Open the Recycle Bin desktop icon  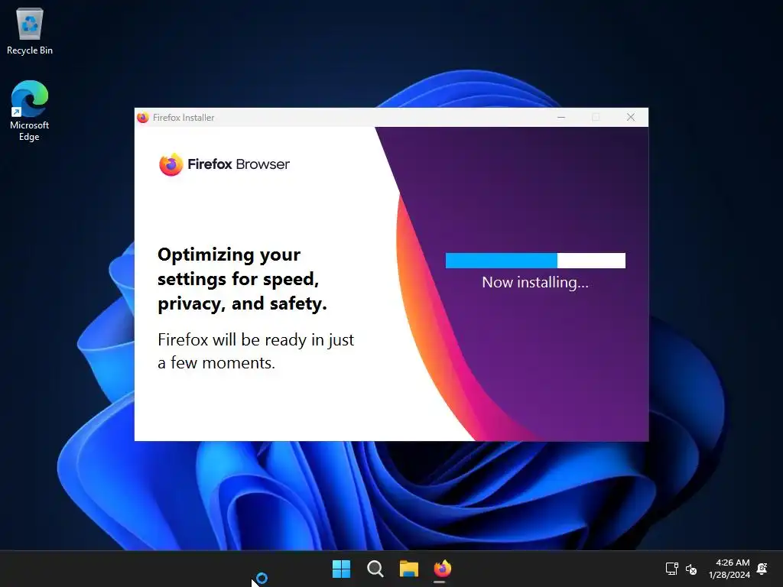pos(30,31)
